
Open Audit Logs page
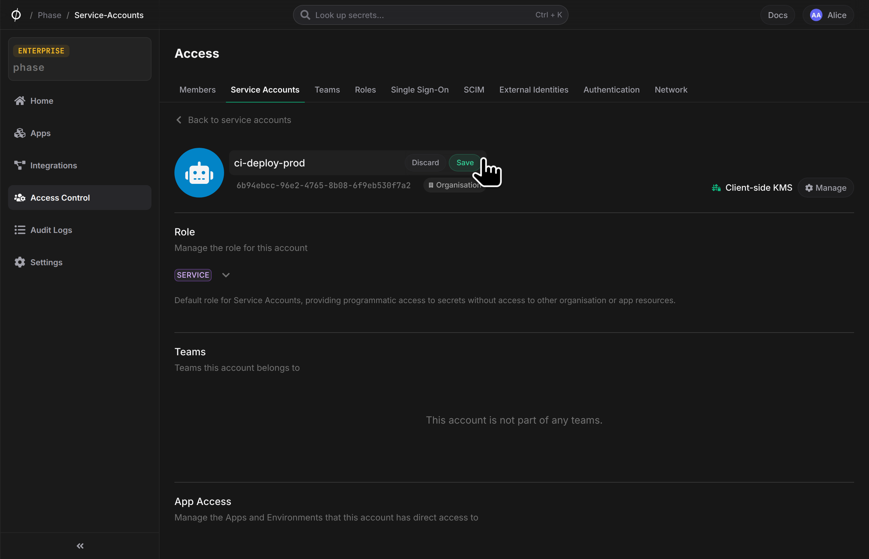tap(79, 230)
